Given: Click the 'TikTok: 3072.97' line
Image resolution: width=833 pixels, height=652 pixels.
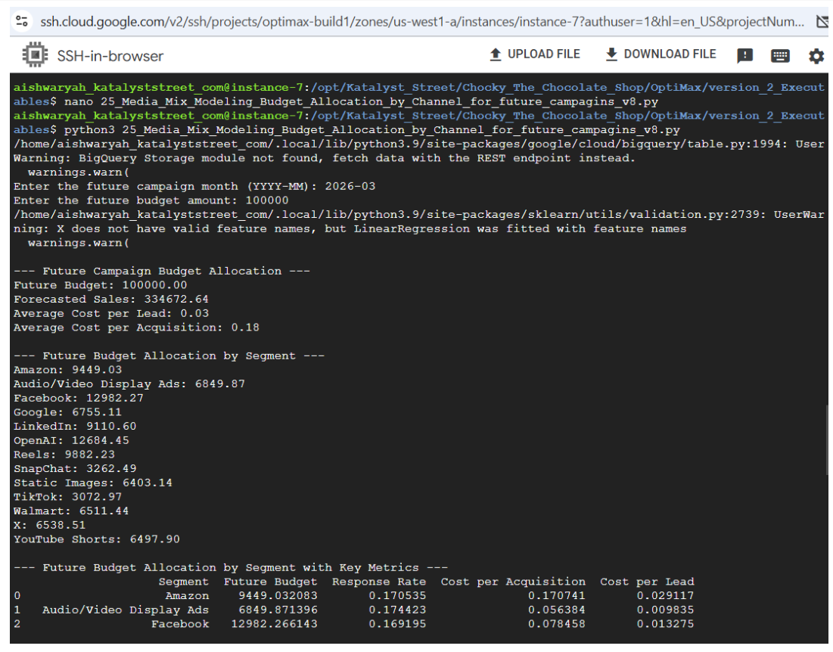Looking at the screenshot, I should (x=67, y=497).
